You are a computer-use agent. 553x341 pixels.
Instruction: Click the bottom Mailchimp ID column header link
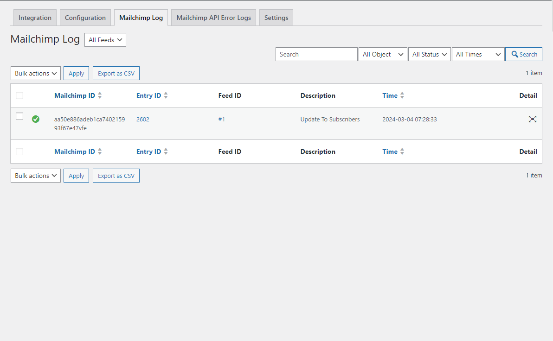(75, 152)
